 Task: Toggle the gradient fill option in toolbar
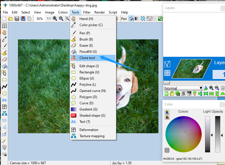pos(137,19)
